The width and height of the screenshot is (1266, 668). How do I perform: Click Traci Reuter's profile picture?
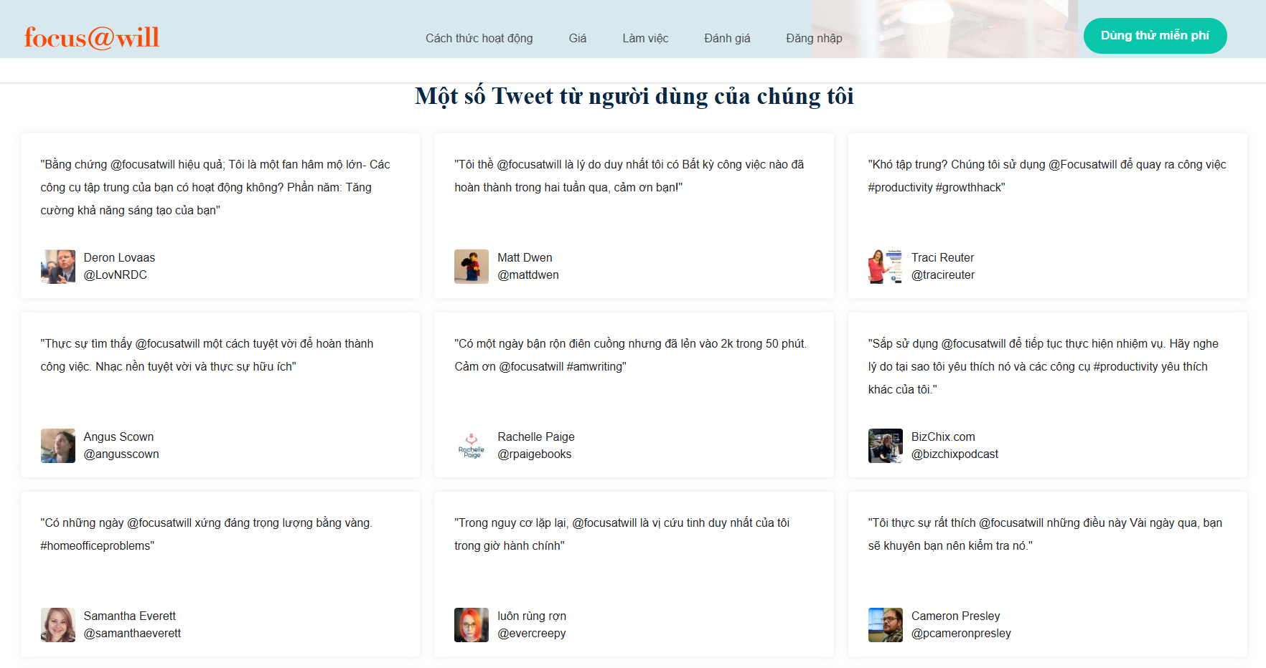pos(885,267)
